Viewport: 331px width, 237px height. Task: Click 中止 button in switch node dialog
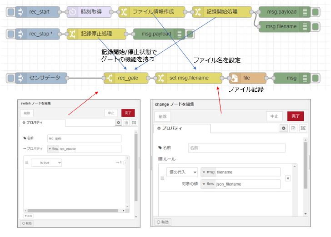pos(111,113)
